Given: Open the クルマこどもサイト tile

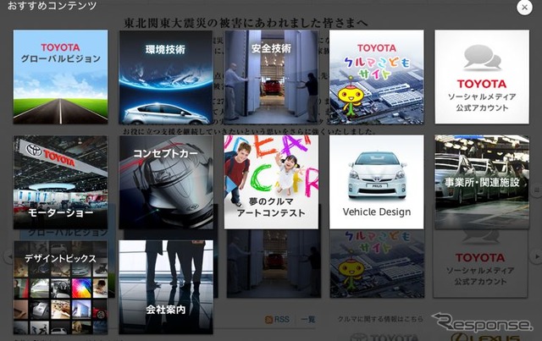Looking at the screenshot, I should coord(376,77).
